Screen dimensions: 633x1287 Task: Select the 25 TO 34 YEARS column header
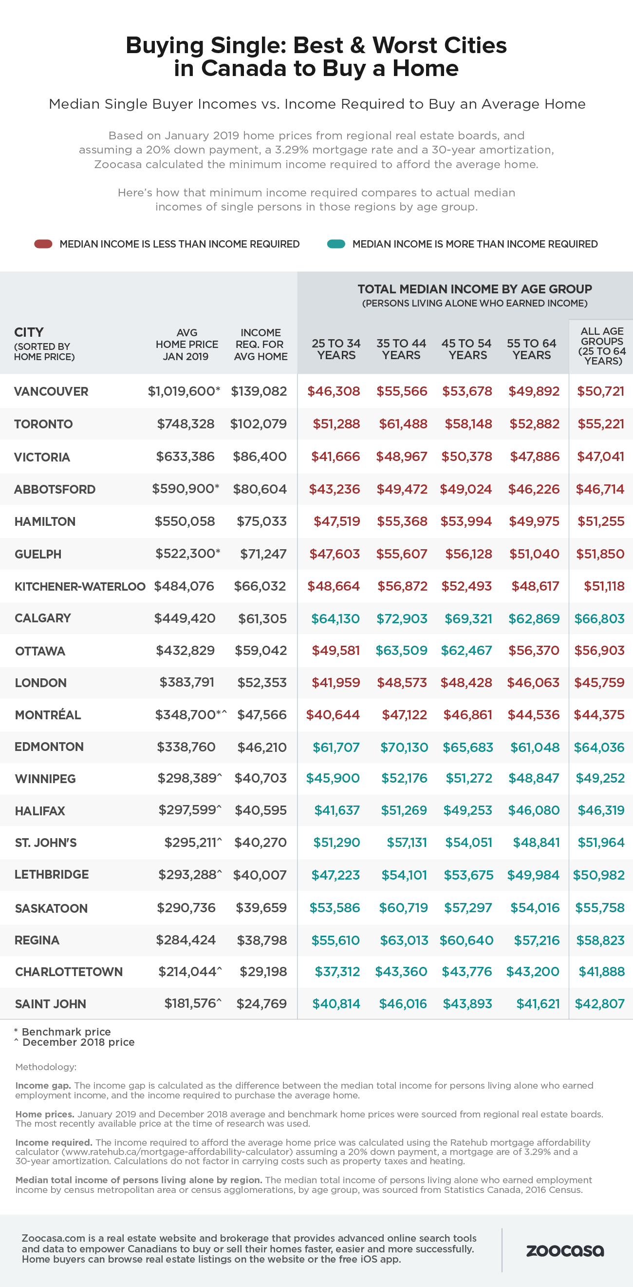tap(336, 349)
